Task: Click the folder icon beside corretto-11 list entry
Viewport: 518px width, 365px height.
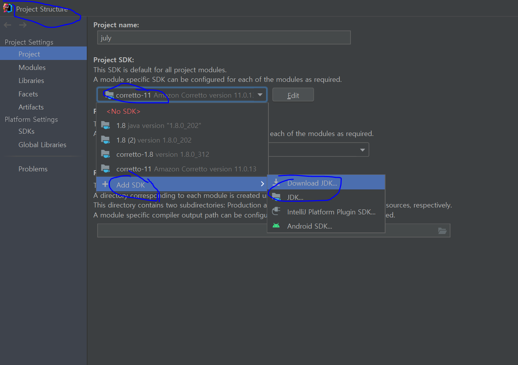Action: pyautogui.click(x=105, y=168)
